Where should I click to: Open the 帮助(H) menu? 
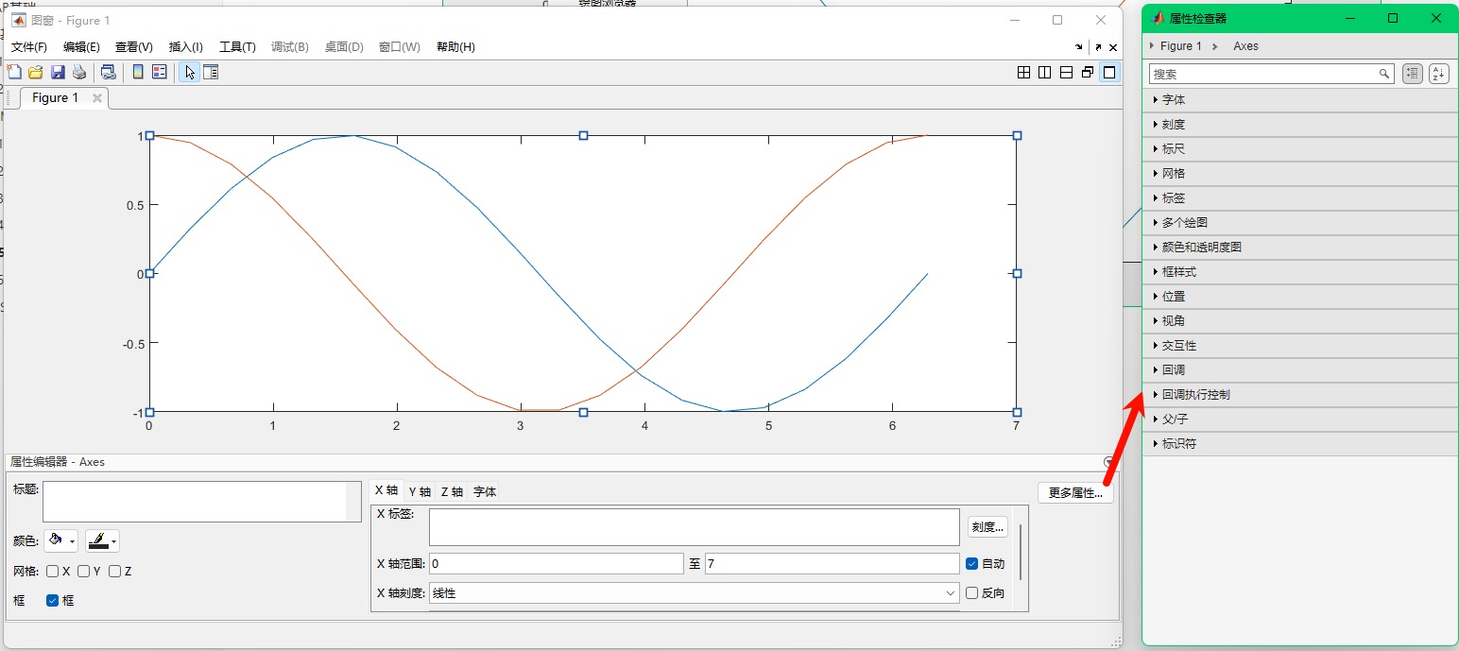[455, 47]
